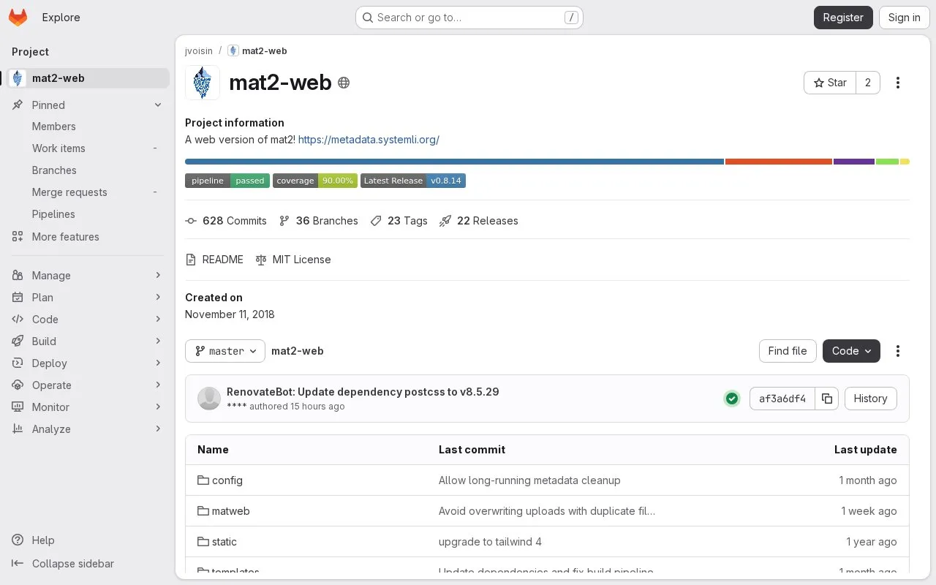The height and width of the screenshot is (585, 936).
Task: Expand the Monitor menu
Action: [x=88, y=407]
